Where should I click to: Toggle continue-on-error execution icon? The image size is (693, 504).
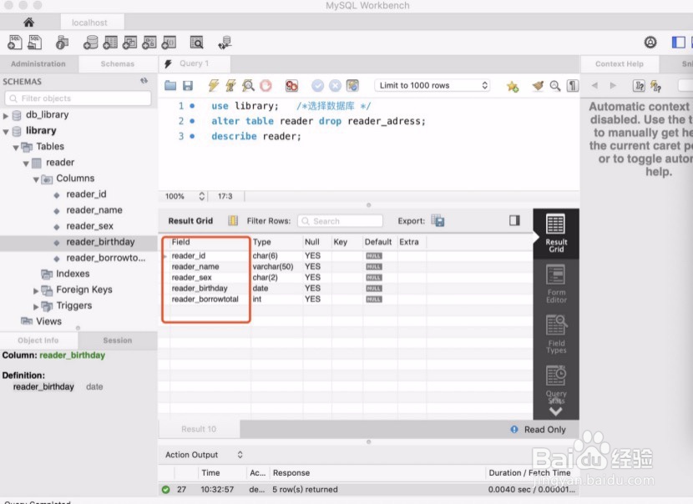click(x=291, y=85)
